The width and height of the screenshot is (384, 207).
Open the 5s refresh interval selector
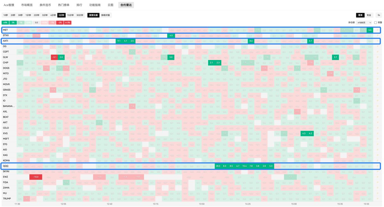[379, 15]
